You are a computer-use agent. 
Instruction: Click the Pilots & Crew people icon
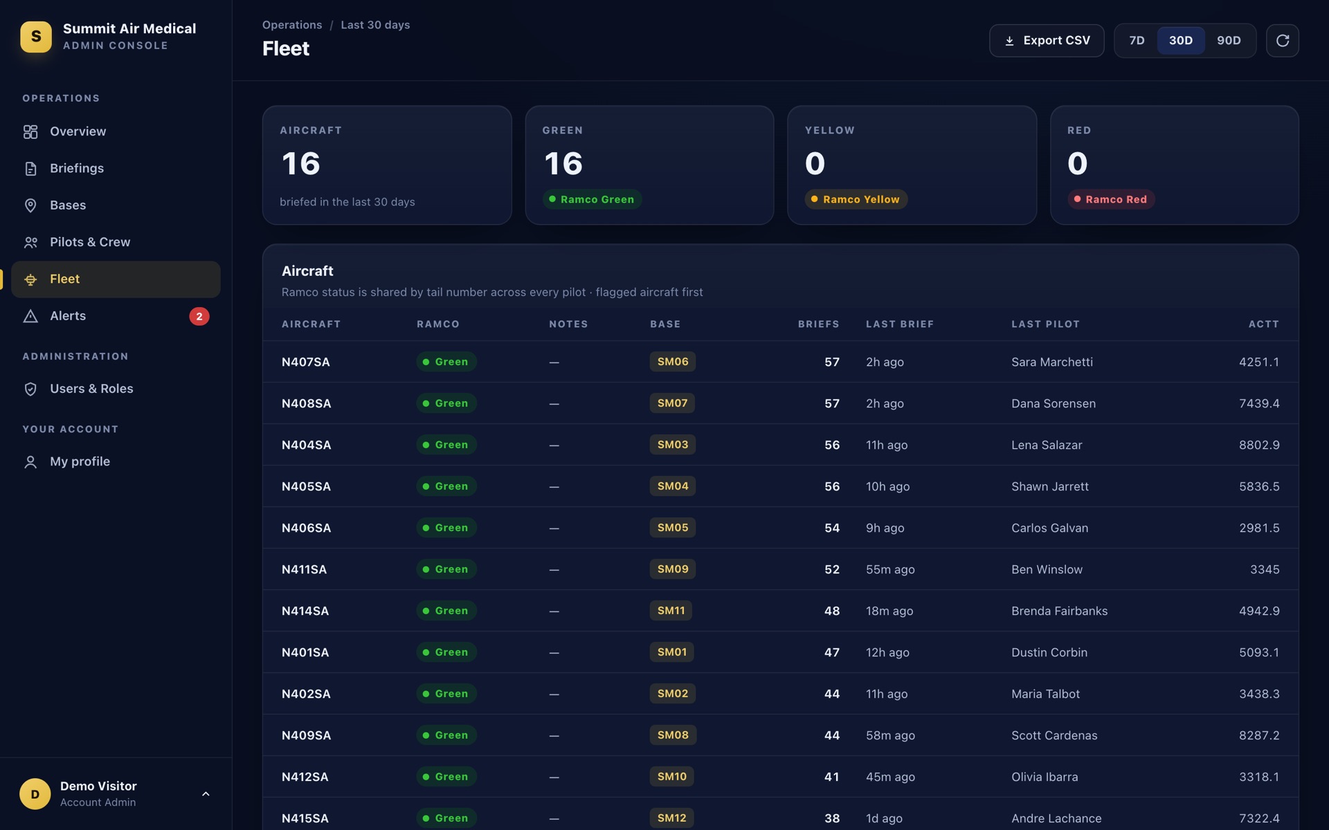click(x=30, y=242)
